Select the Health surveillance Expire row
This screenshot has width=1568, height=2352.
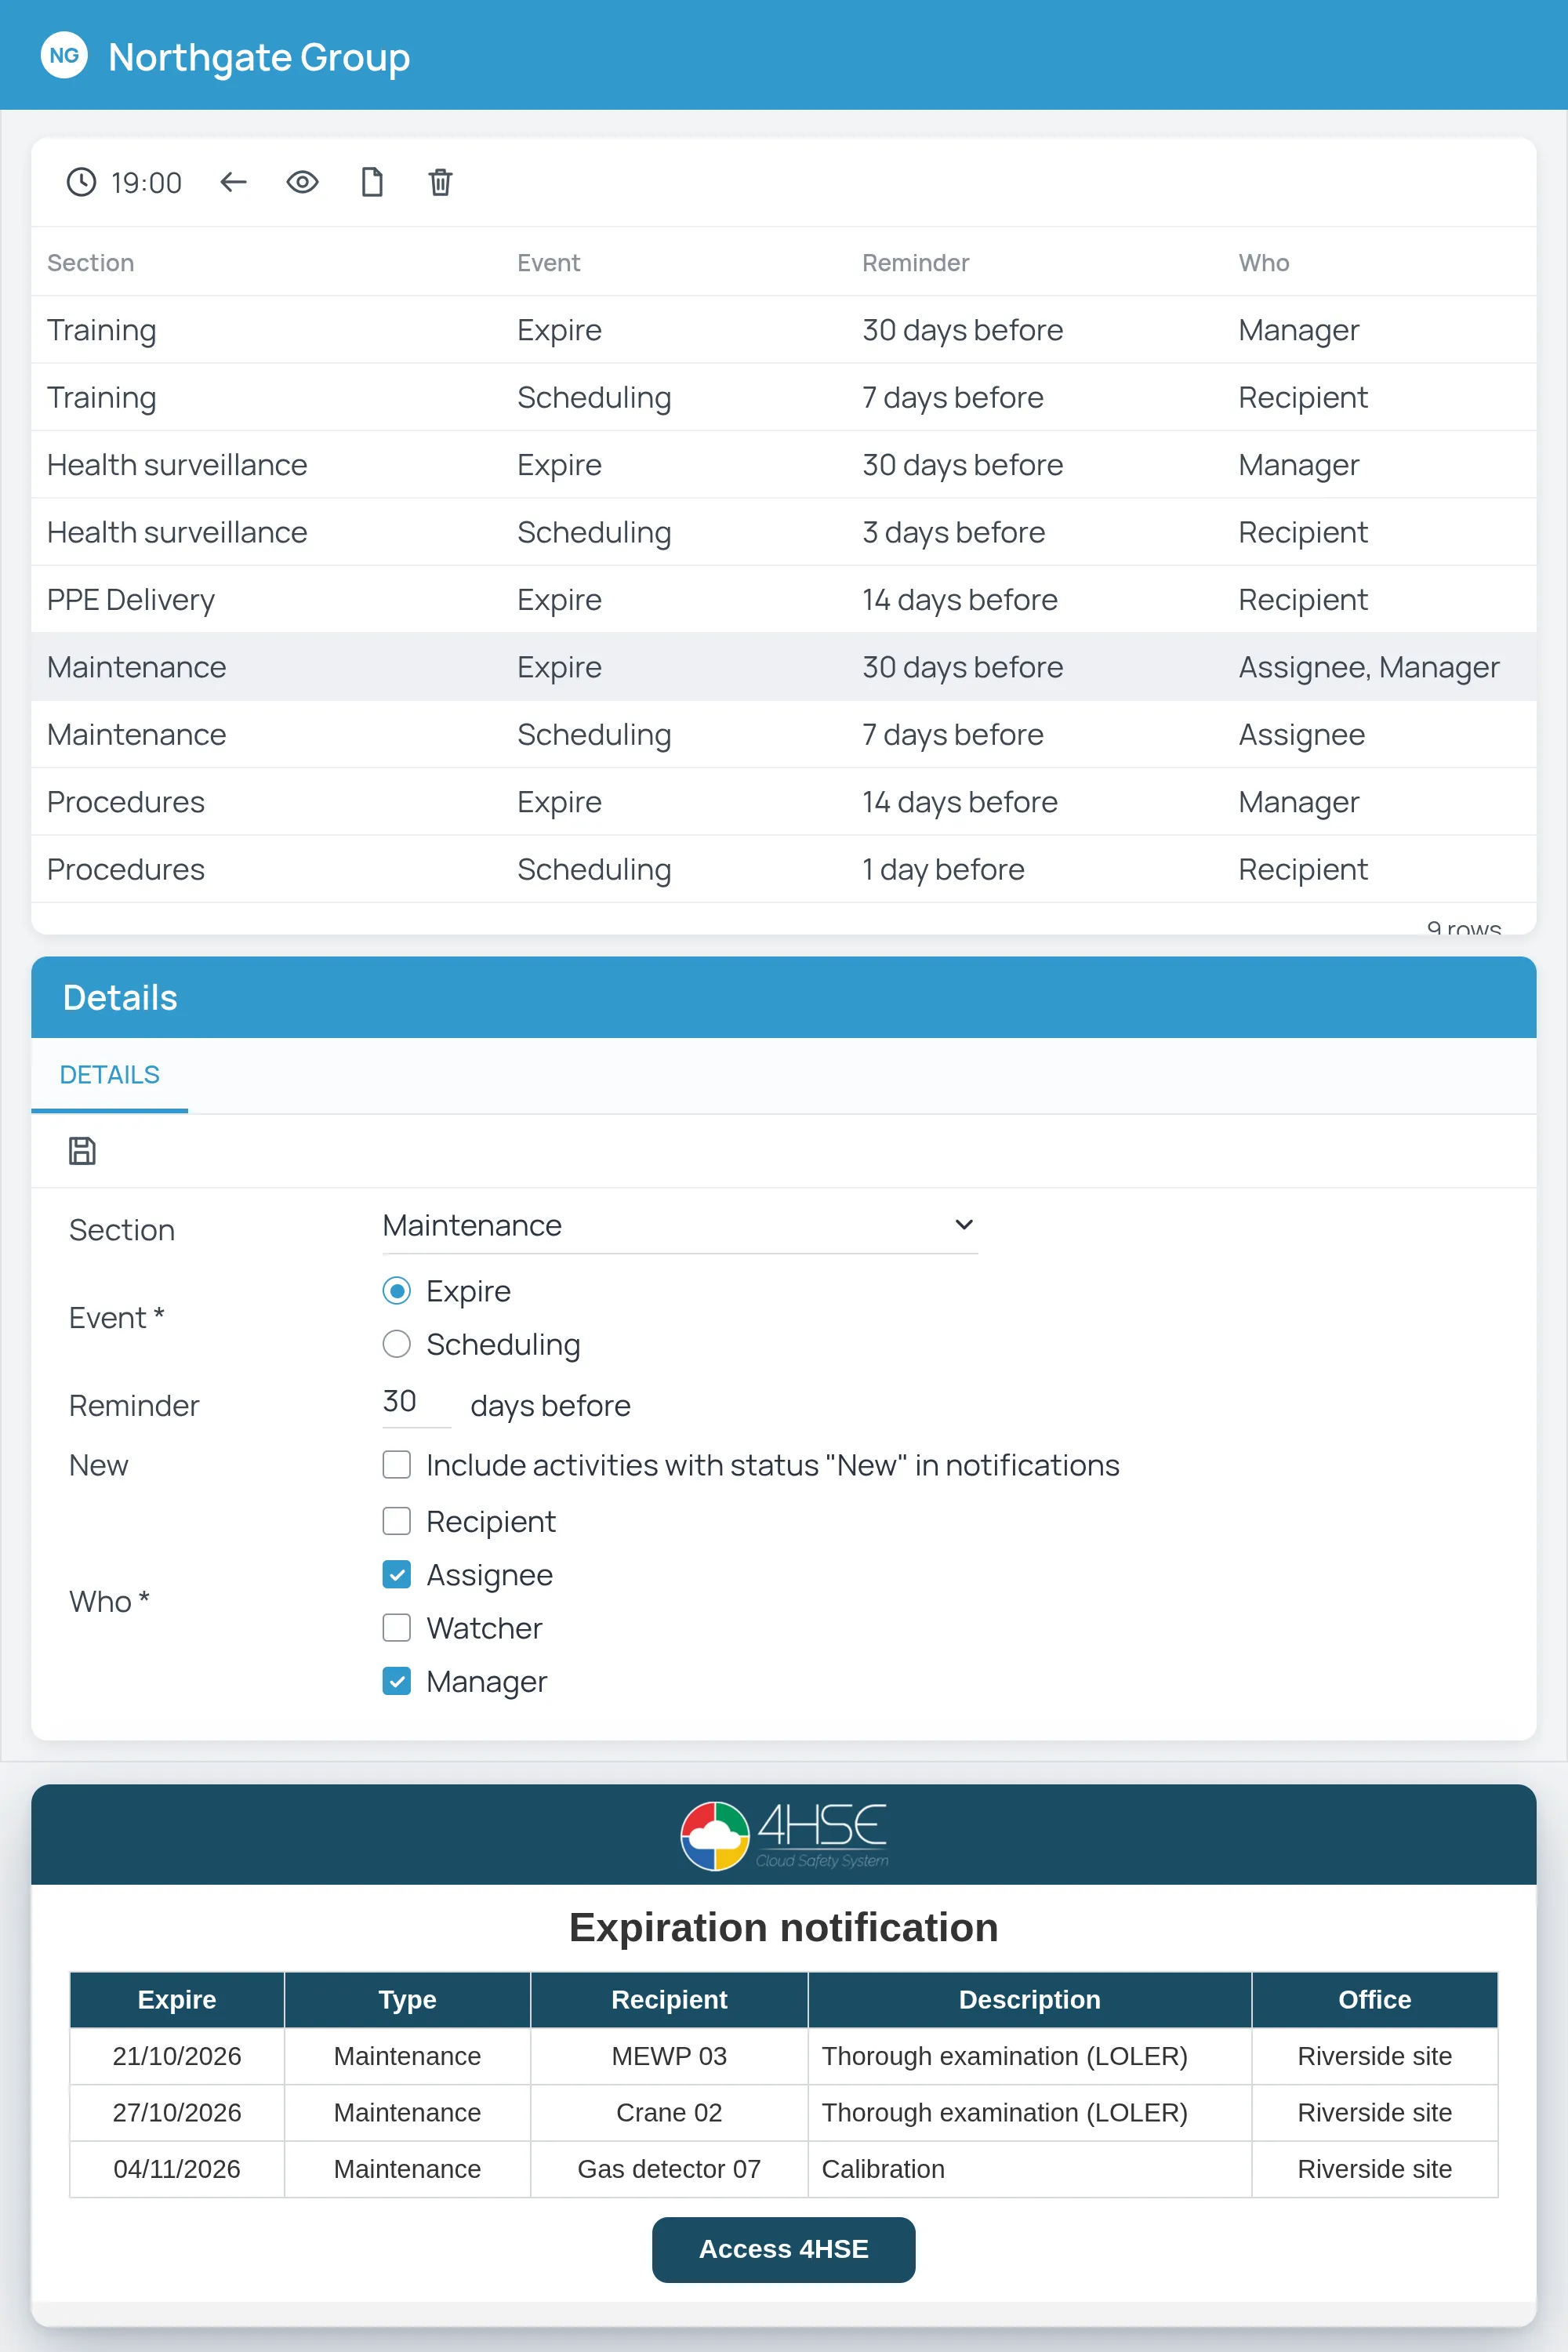coord(784,465)
